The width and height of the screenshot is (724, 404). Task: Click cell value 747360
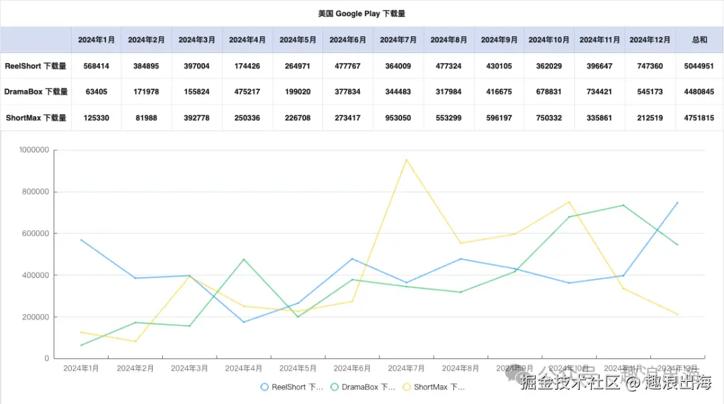click(650, 66)
